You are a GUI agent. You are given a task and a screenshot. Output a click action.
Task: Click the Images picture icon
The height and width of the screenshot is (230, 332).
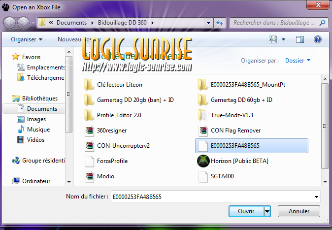tap(21, 119)
